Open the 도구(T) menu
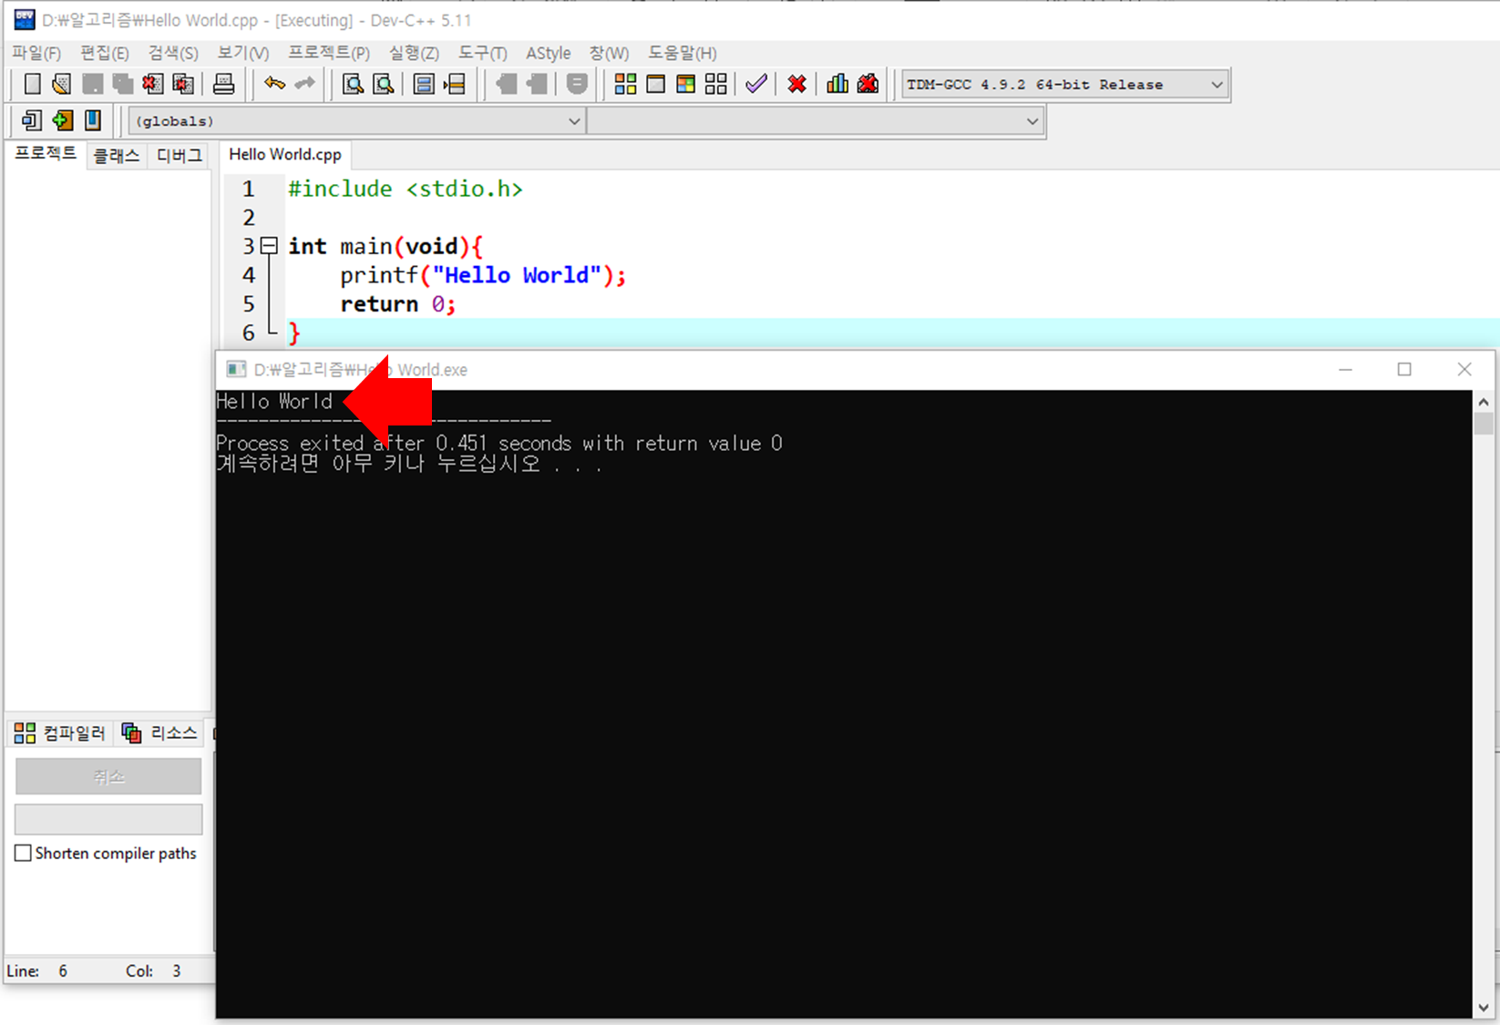This screenshot has height=1025, width=1500. [482, 53]
